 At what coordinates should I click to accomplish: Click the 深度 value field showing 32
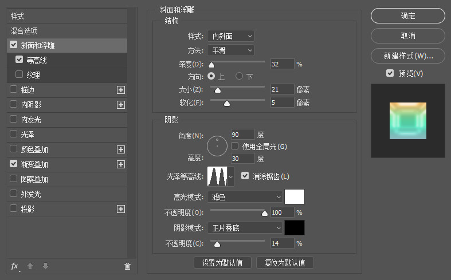click(283, 64)
